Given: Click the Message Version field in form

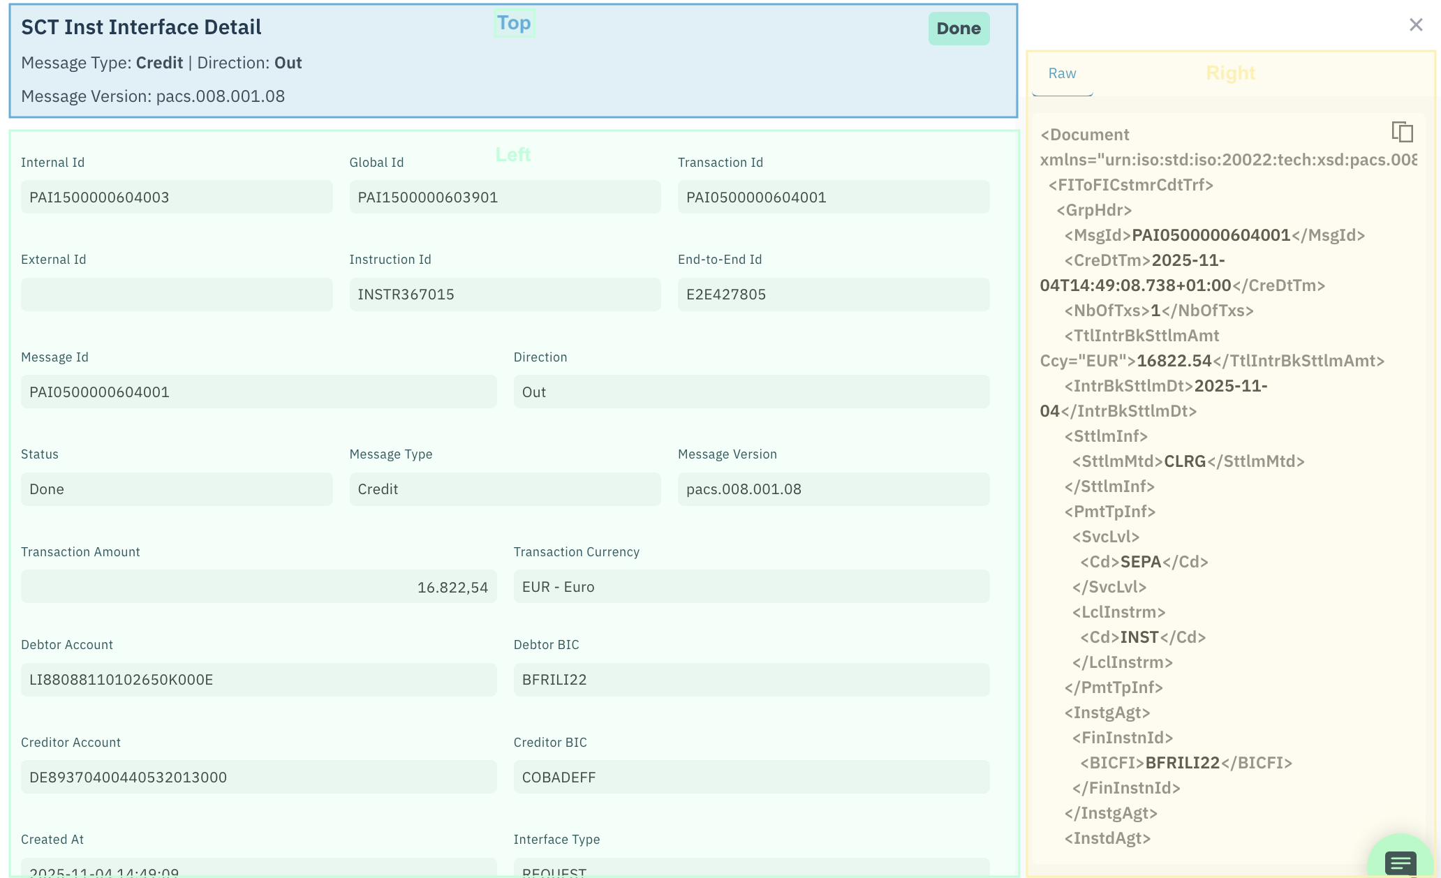Looking at the screenshot, I should tap(833, 489).
